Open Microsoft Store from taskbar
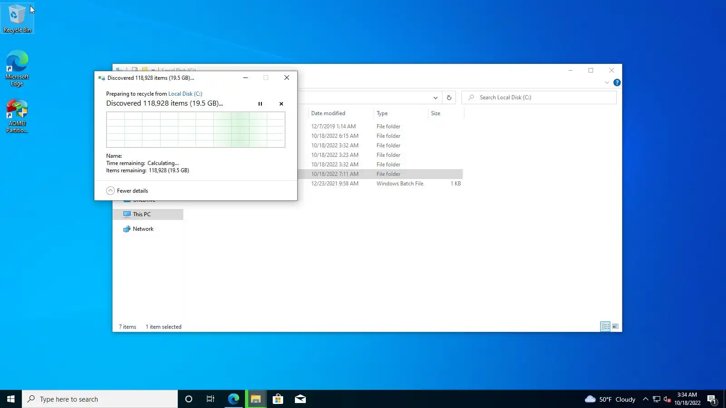 278,399
